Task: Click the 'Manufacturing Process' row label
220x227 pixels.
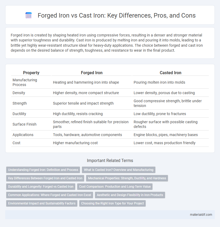Action: pyautogui.click(x=25, y=82)
